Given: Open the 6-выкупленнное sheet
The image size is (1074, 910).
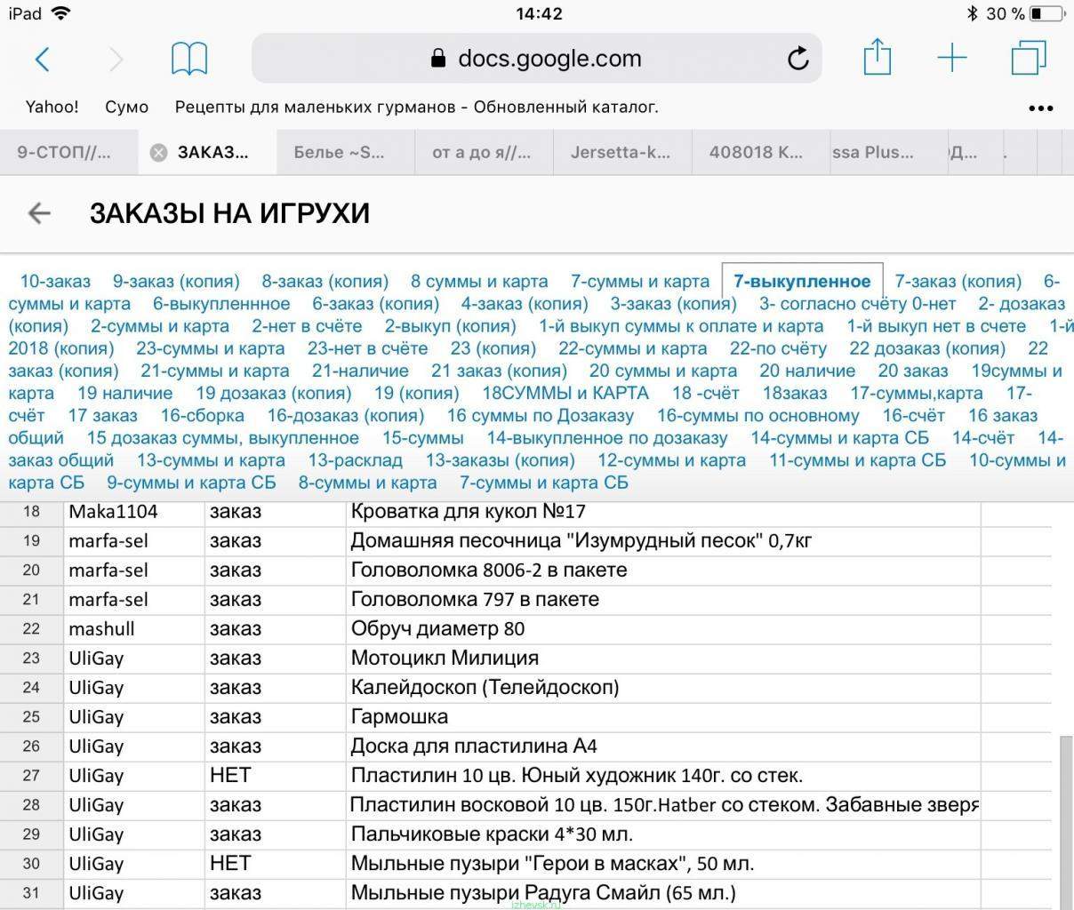Looking at the screenshot, I should click(221, 304).
